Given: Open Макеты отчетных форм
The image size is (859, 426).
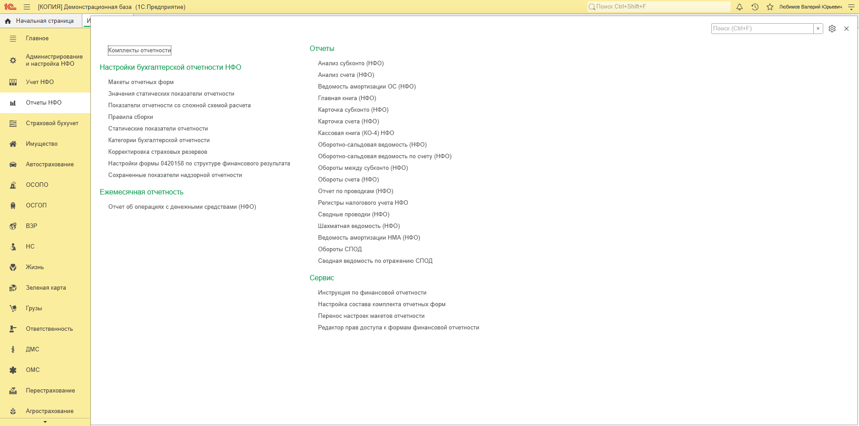Looking at the screenshot, I should pos(141,82).
